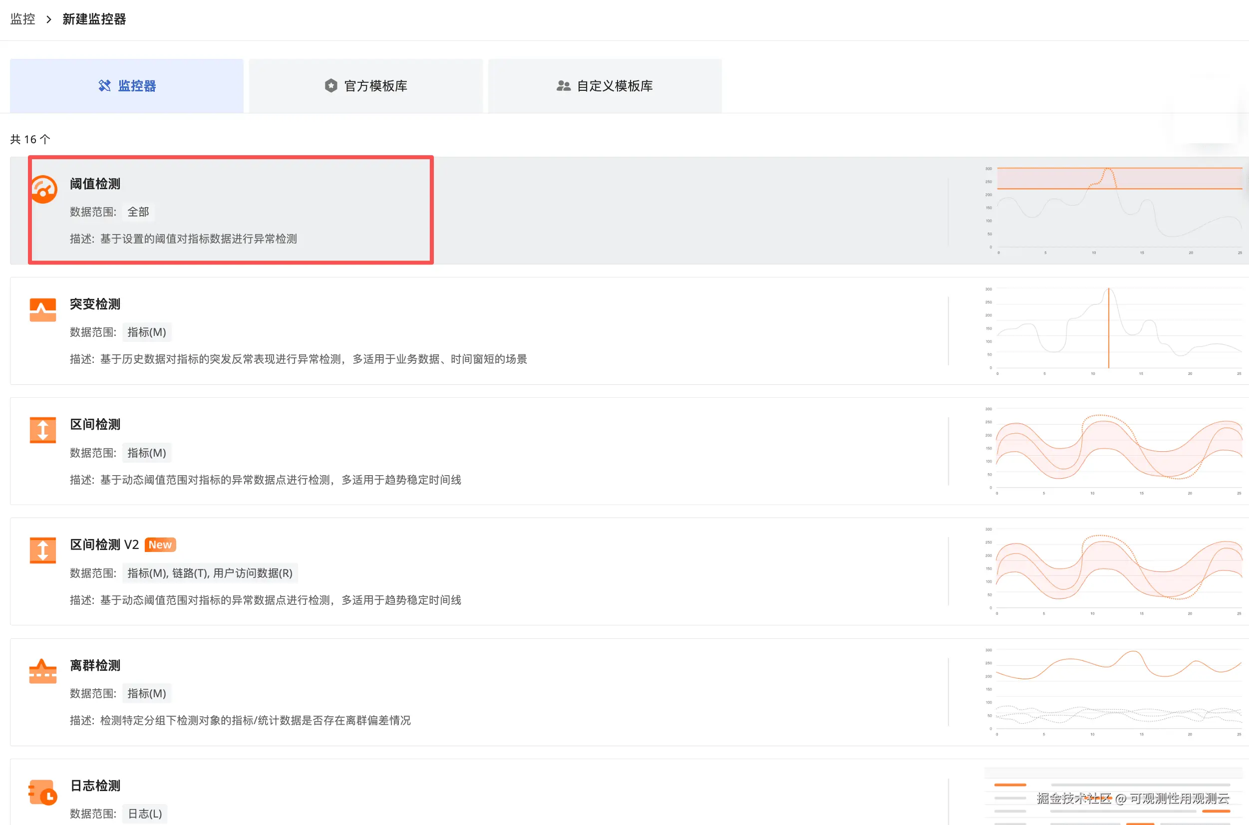The image size is (1249, 825).
Task: Click the 日志(L) data range tag
Action: click(x=145, y=814)
